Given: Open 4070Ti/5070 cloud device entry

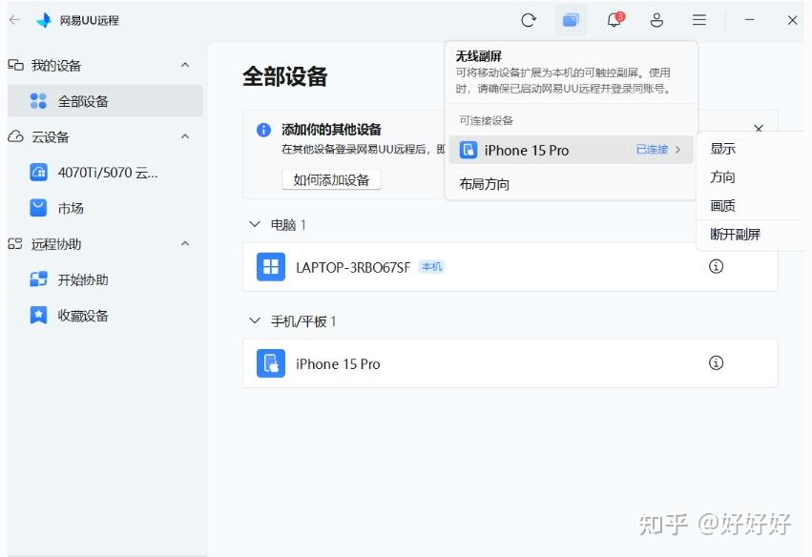Looking at the screenshot, I should tap(105, 173).
